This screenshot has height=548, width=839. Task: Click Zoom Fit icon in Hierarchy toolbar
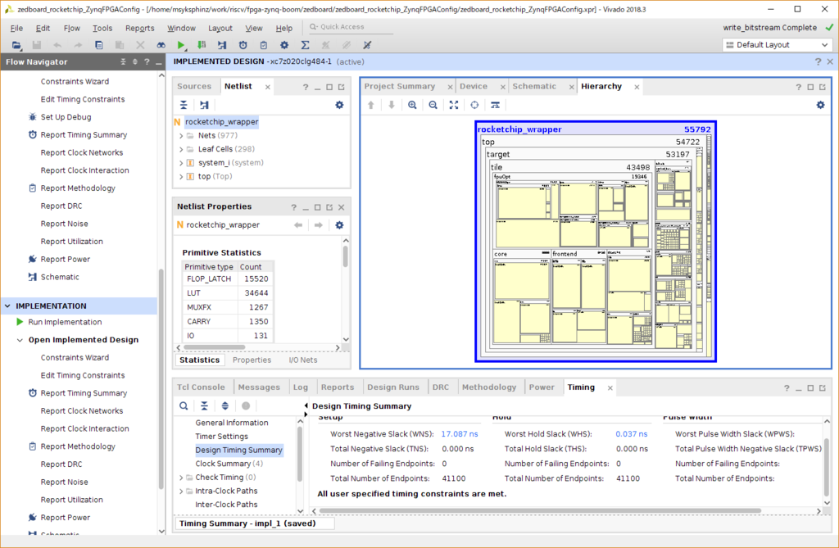454,105
